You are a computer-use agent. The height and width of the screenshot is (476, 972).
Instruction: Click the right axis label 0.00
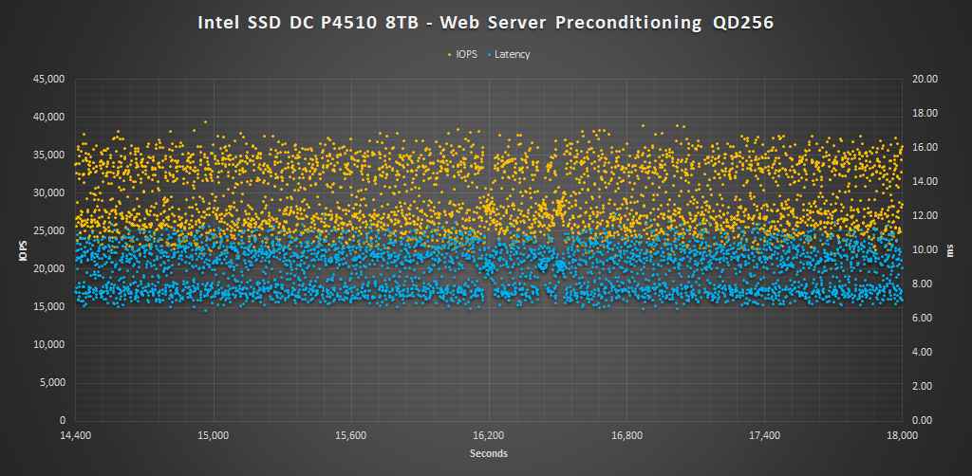pos(924,420)
